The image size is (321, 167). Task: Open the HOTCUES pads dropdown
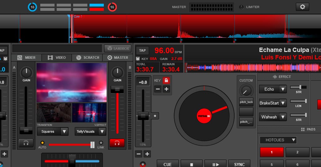click(278, 140)
